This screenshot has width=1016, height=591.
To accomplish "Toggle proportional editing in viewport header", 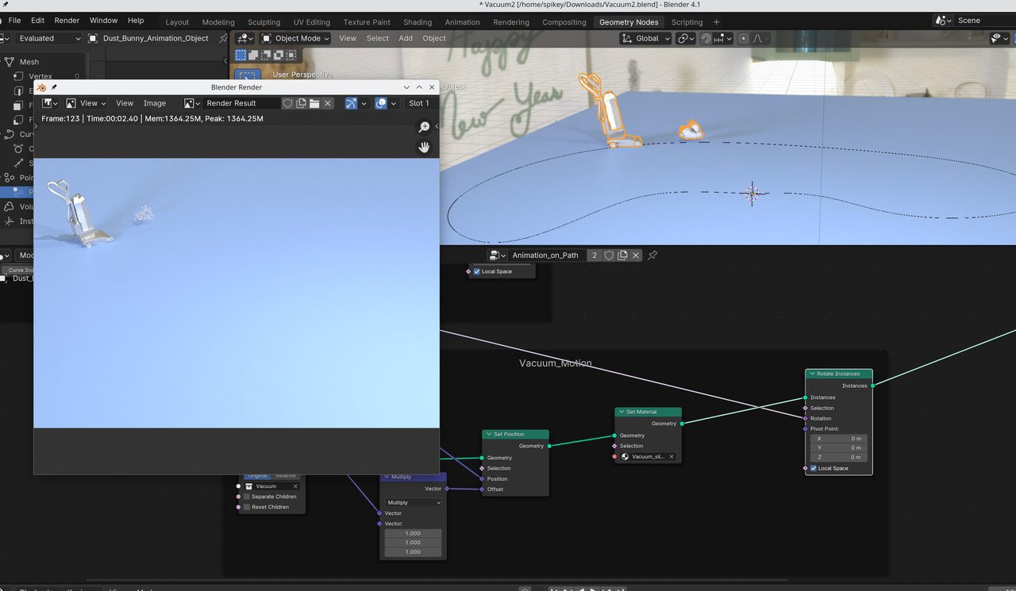I will tap(743, 38).
